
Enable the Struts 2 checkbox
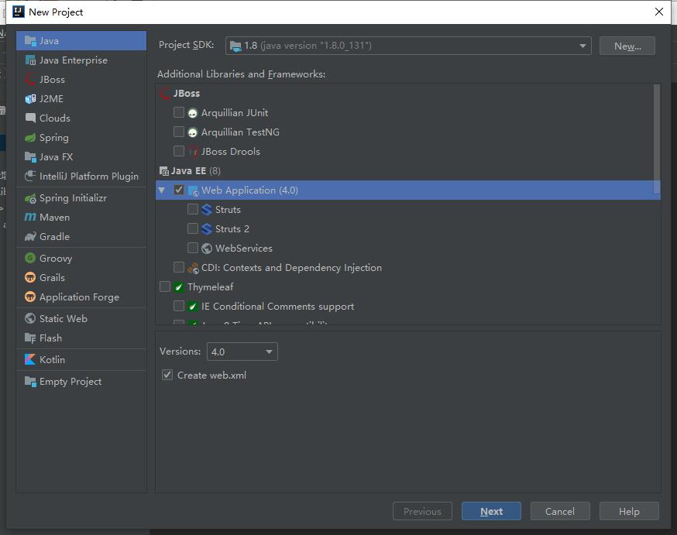click(193, 228)
